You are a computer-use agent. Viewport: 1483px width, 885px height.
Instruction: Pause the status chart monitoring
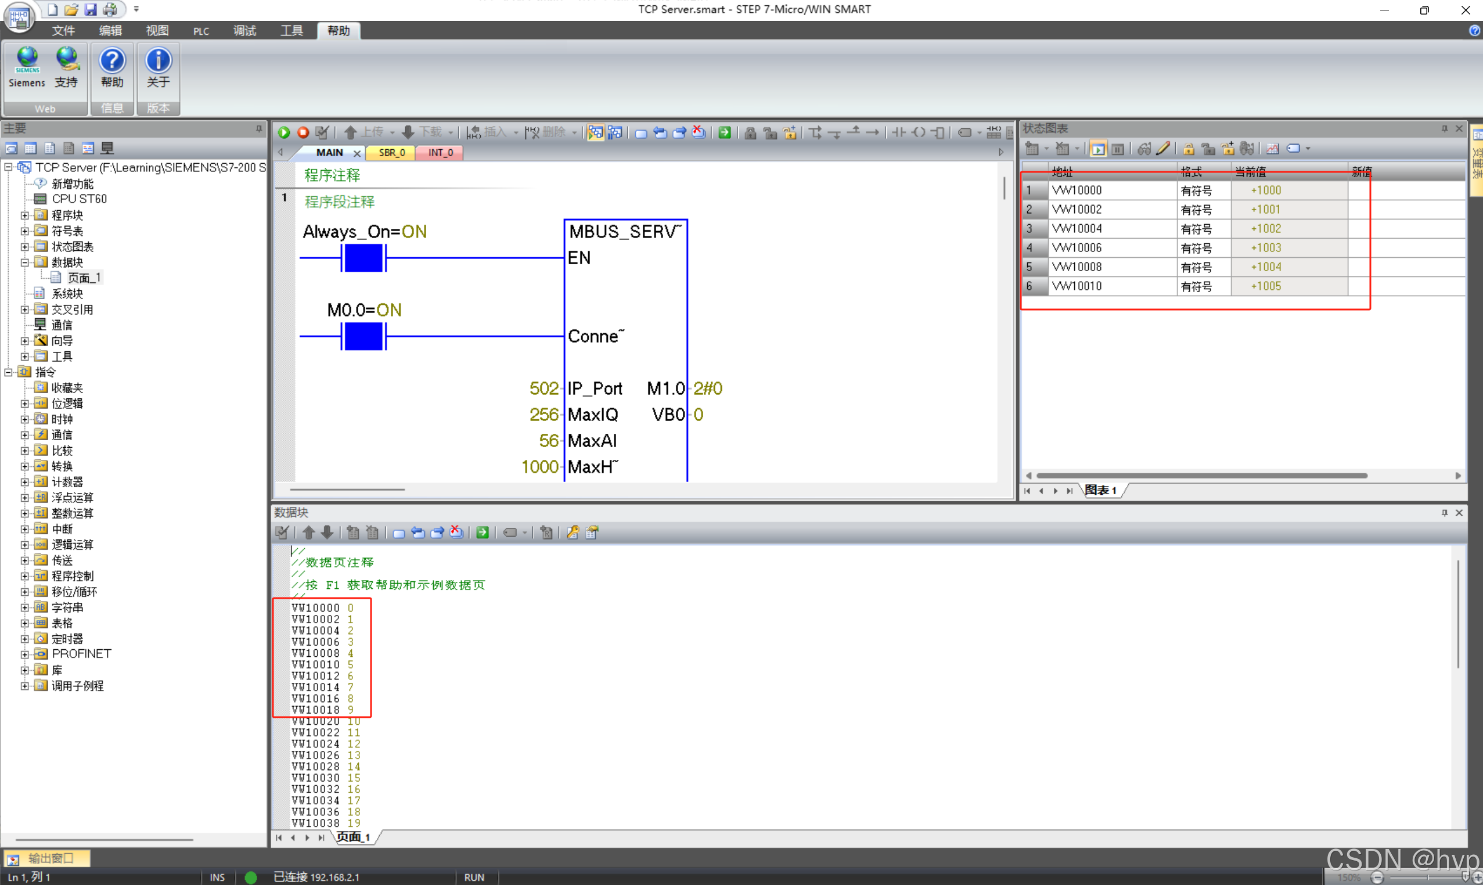1117,149
